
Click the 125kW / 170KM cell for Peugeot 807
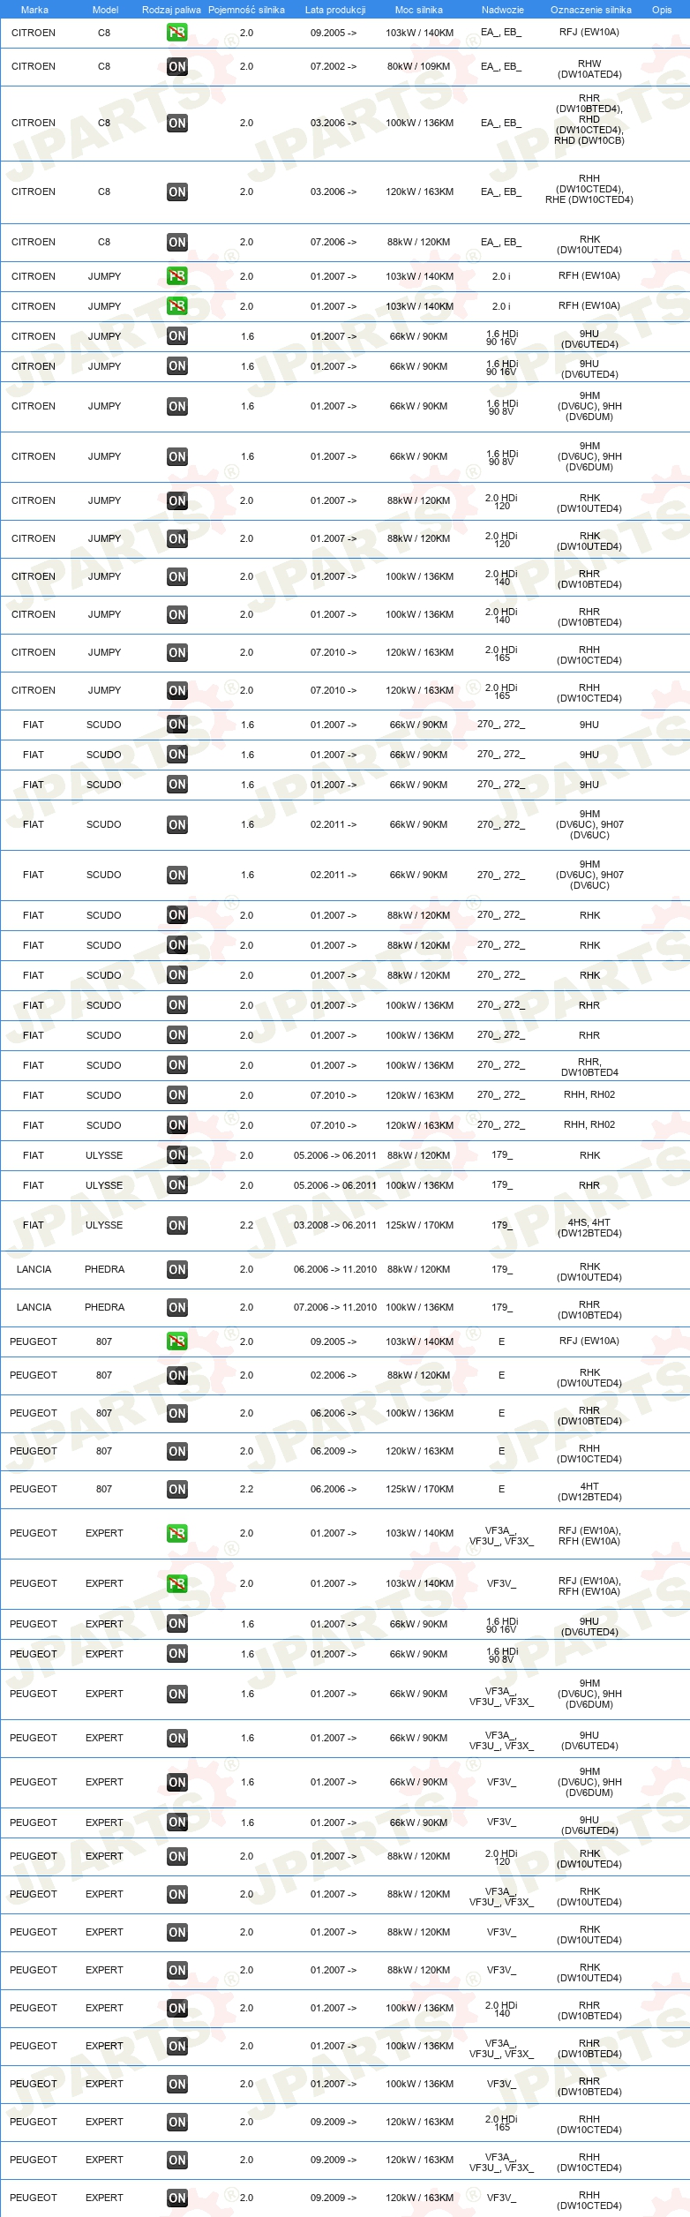click(x=419, y=1489)
